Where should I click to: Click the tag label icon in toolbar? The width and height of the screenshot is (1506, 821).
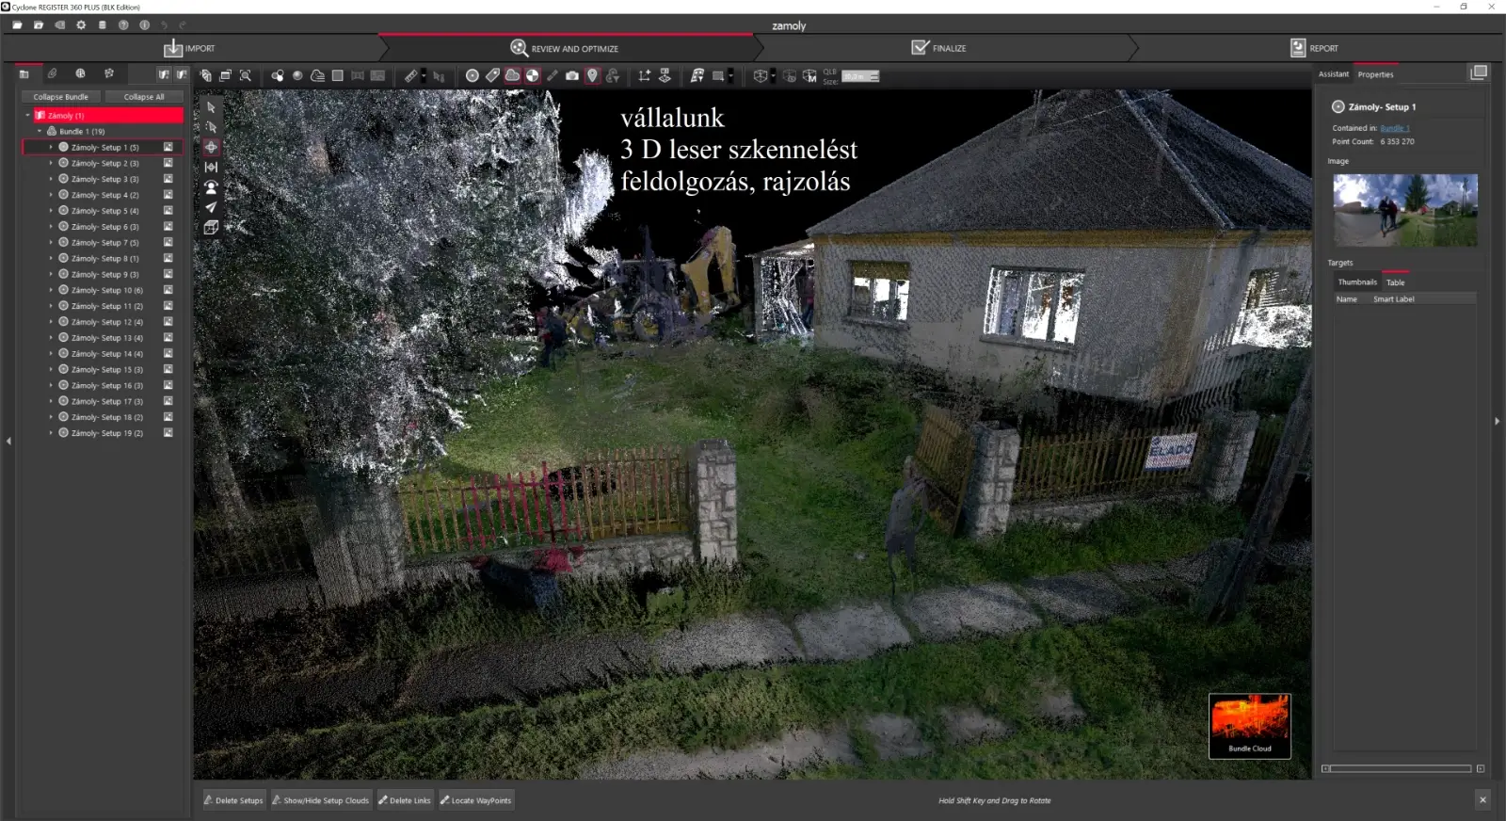click(492, 76)
